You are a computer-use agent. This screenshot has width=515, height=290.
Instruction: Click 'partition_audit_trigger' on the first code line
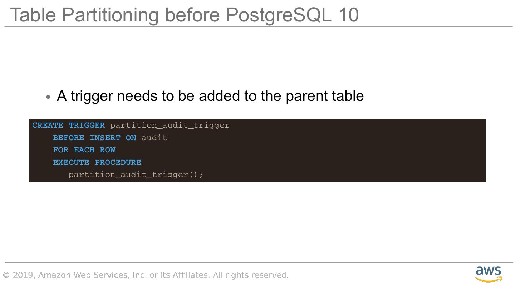pyautogui.click(x=170, y=126)
